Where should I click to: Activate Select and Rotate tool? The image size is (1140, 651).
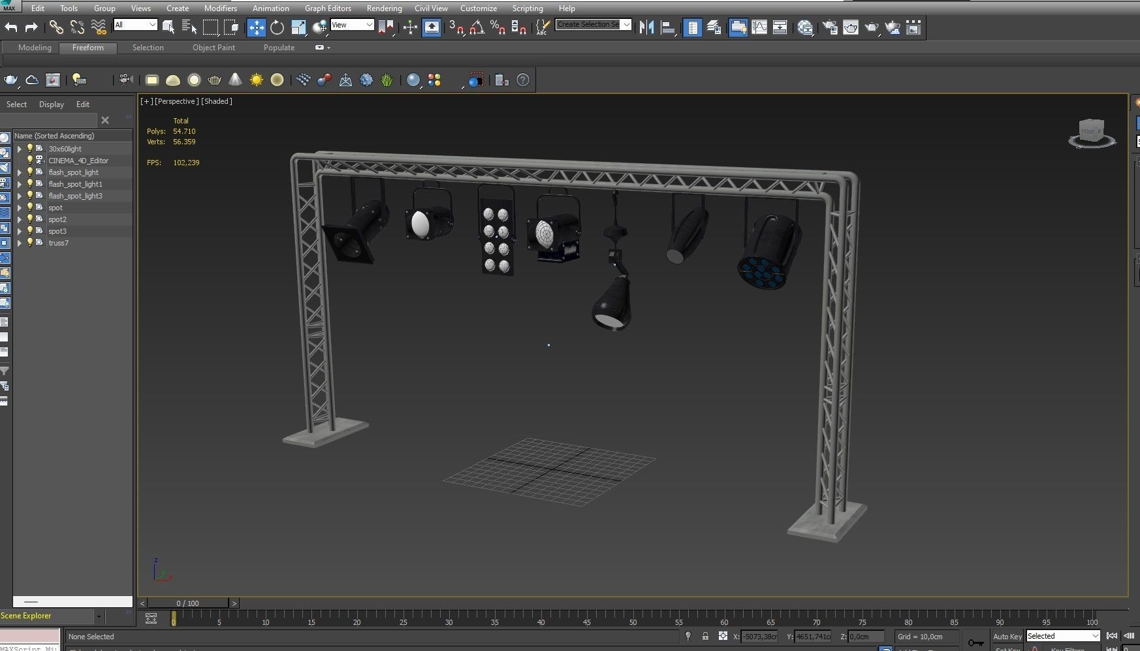click(277, 27)
